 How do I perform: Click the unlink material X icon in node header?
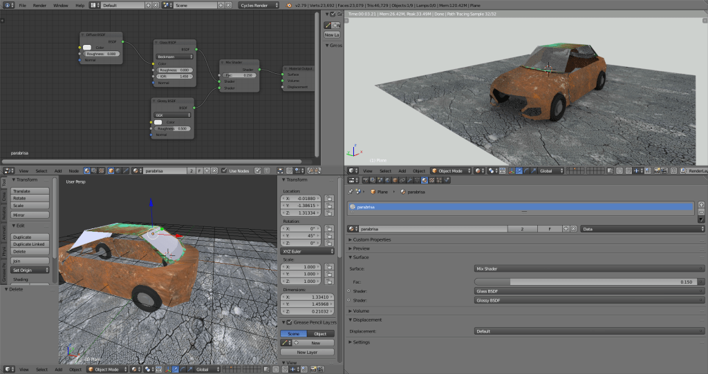click(216, 170)
